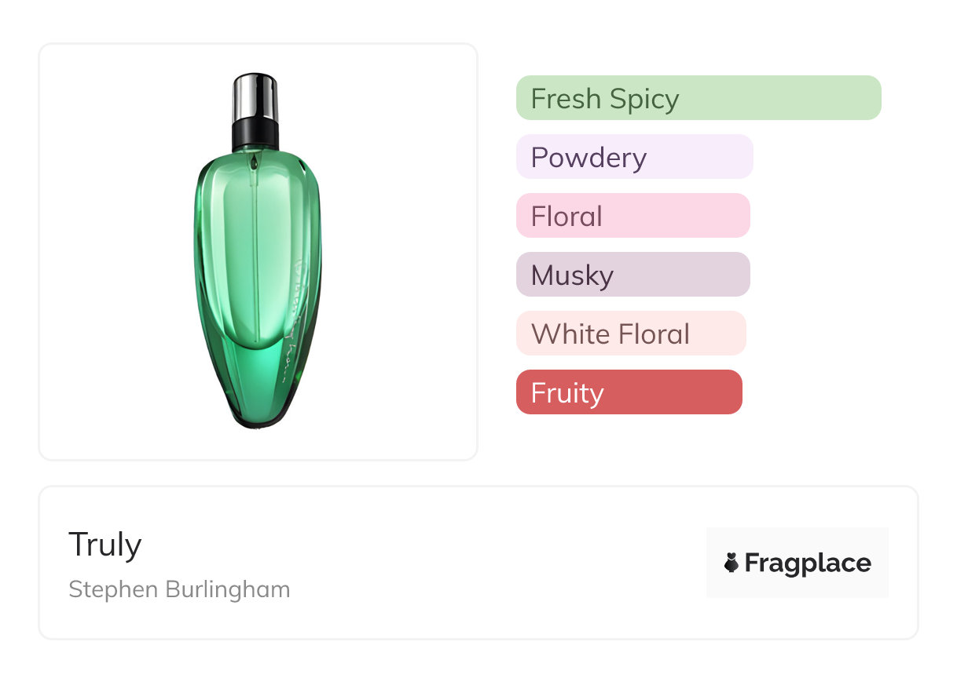
Task: Click the silver bottle cap
Action: point(255,95)
